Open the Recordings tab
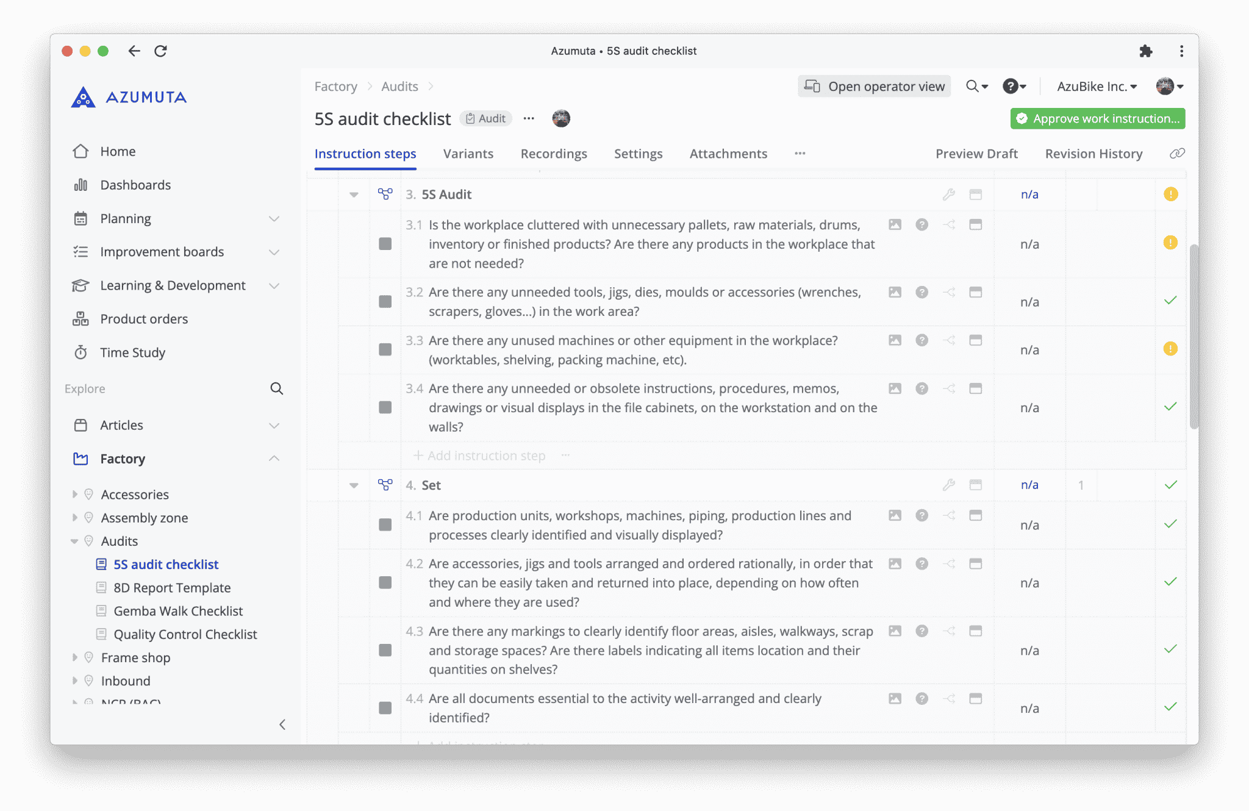Screen dimensions: 1249x811 [x=554, y=154]
